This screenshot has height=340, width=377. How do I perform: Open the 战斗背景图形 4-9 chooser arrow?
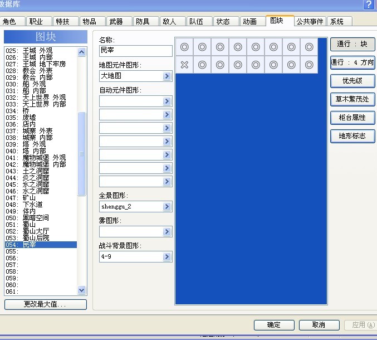pos(167,257)
